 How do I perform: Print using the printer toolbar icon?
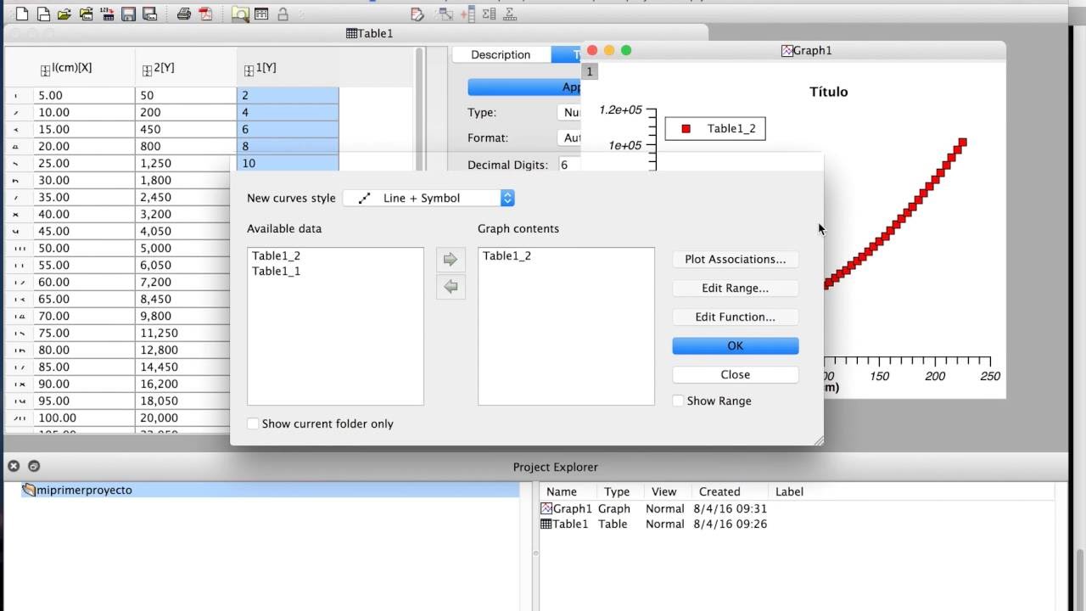point(183,14)
